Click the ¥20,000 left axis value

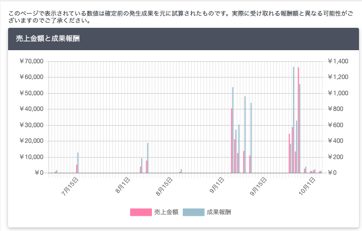point(31,141)
